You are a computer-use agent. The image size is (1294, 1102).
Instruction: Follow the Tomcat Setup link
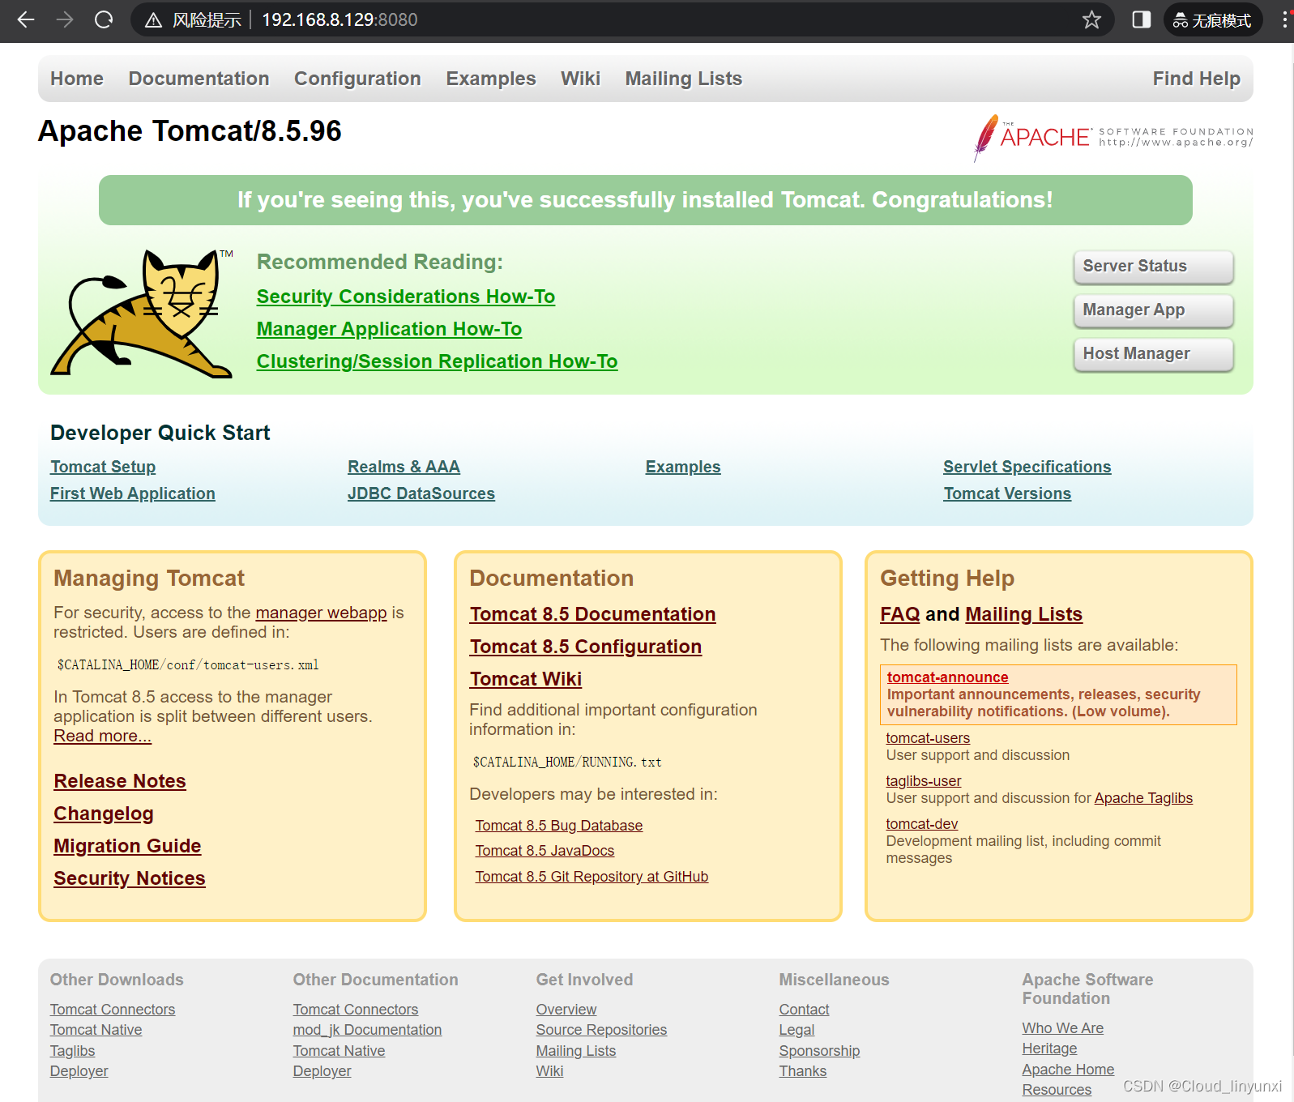[103, 467]
